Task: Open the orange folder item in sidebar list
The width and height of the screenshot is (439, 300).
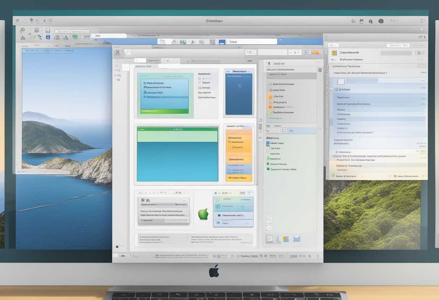Action: 270,97
